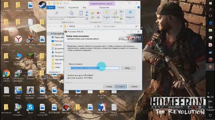
Task: Show hidden tray icons chevron
Action: coord(208,93)
